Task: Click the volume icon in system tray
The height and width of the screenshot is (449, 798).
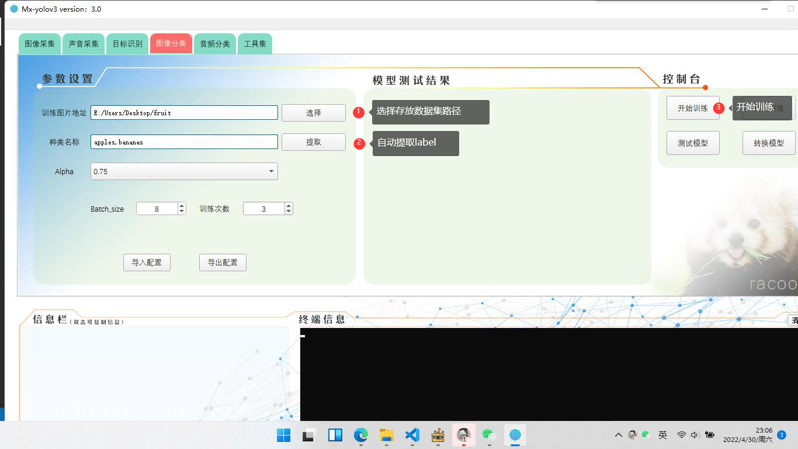Action: coord(695,435)
